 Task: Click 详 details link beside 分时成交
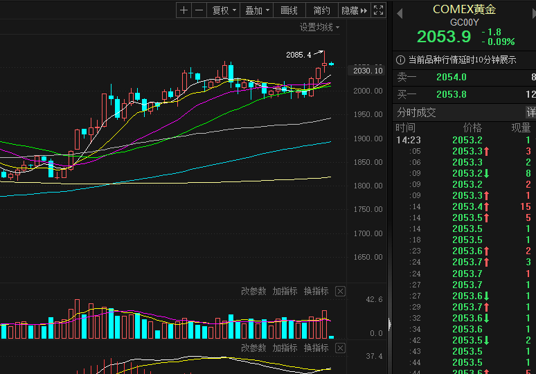click(x=530, y=112)
